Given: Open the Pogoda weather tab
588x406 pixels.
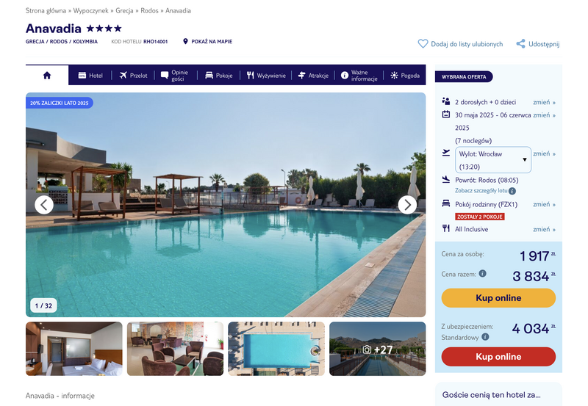Looking at the screenshot, I should pos(405,76).
